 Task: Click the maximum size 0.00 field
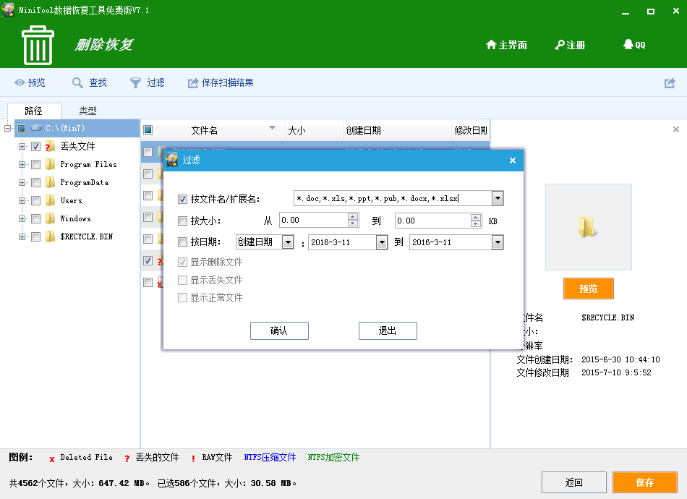point(433,221)
